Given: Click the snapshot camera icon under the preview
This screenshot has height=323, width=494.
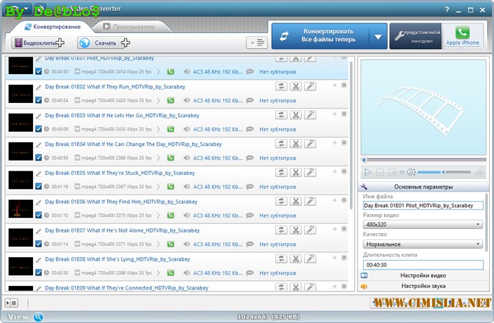Looking at the screenshot, I should 392,172.
